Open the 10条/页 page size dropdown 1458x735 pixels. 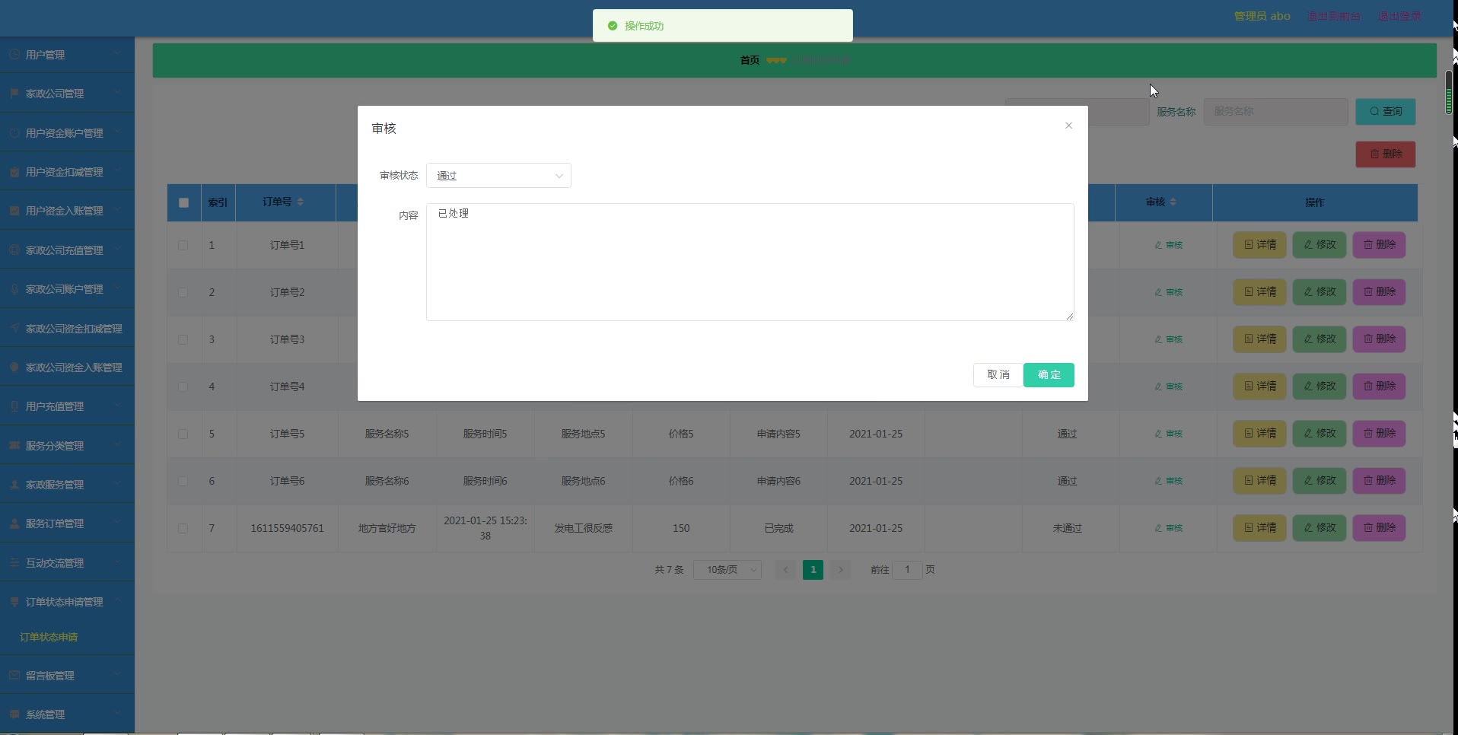pos(727,570)
